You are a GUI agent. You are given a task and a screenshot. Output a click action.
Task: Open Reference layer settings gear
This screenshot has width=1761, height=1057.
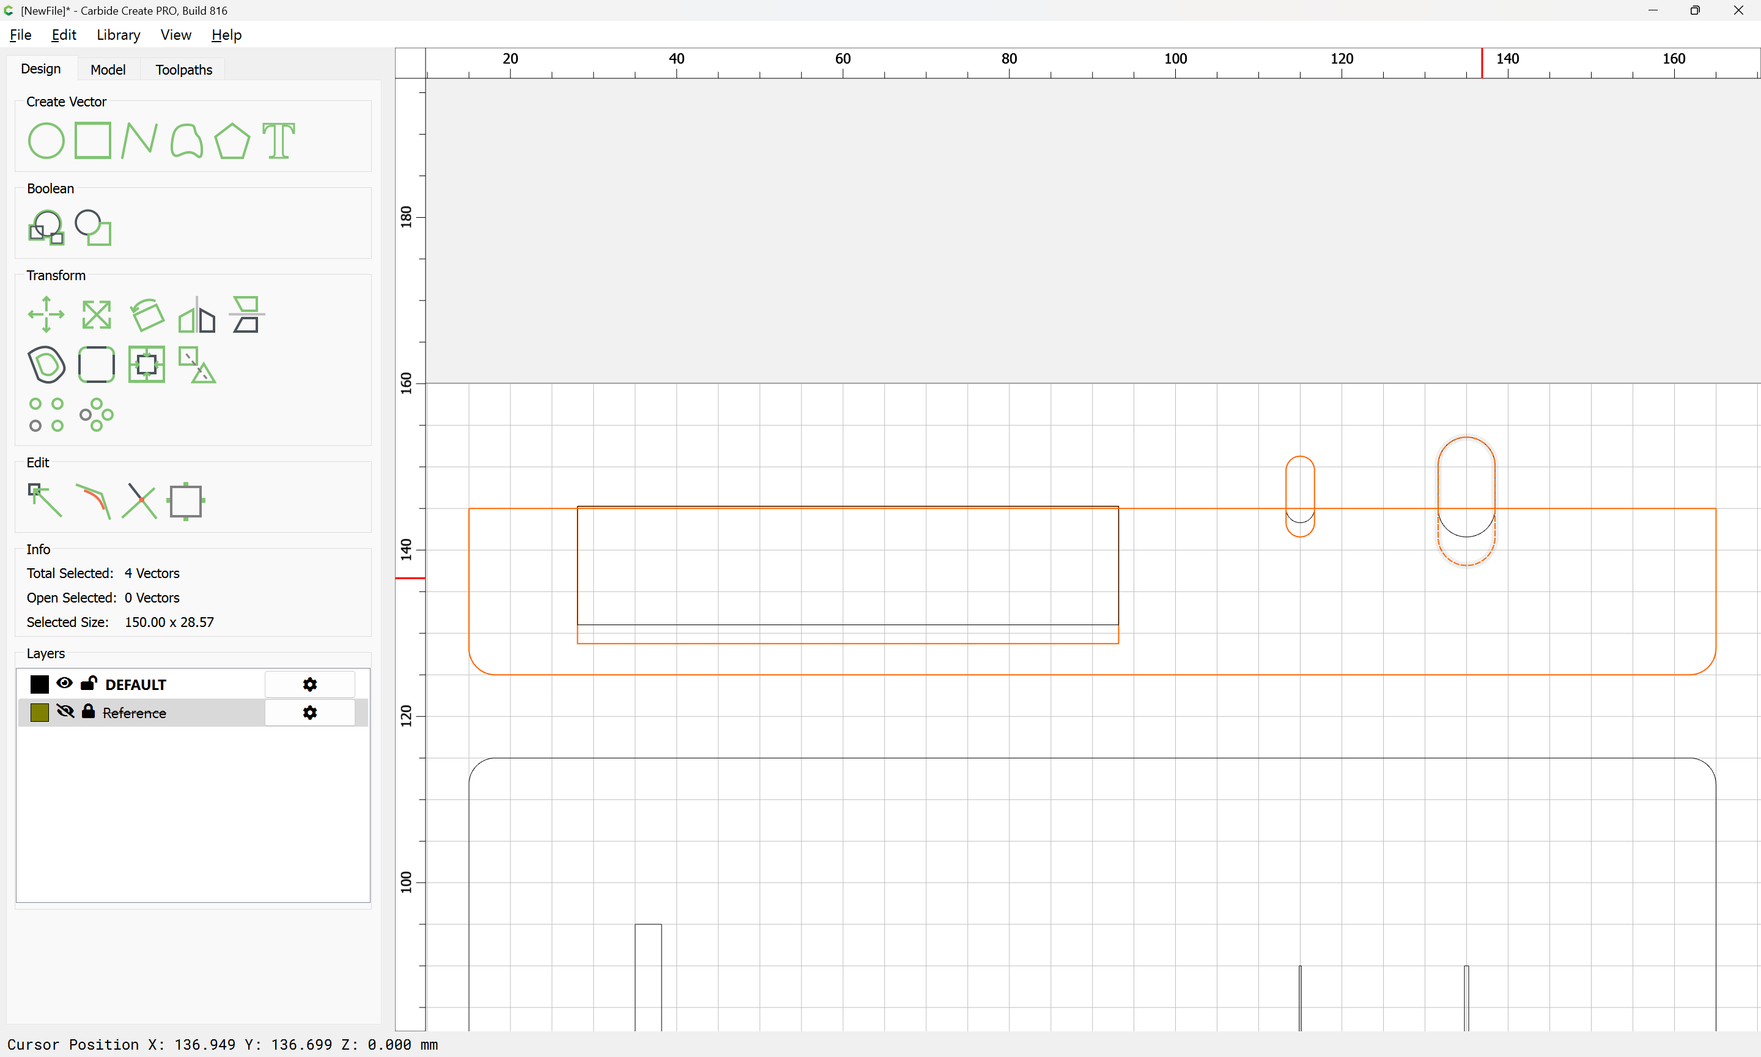point(309,713)
